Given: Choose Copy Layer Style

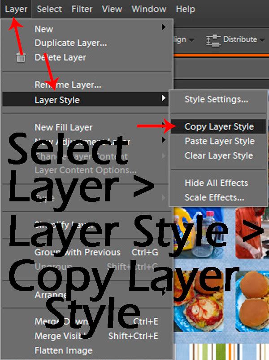Looking at the screenshot, I should point(219,127).
